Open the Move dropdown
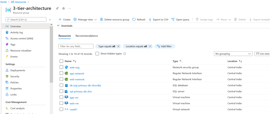Screen dimensions: 270x114 (223, 20)
